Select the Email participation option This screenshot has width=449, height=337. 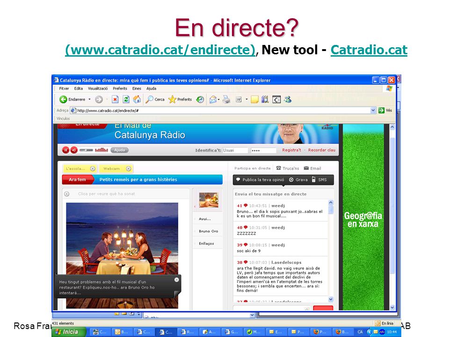click(312, 168)
